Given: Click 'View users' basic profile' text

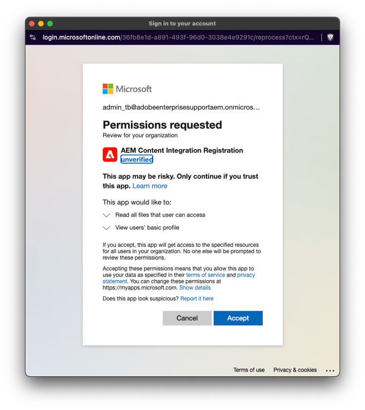Looking at the screenshot, I should click(x=147, y=227).
